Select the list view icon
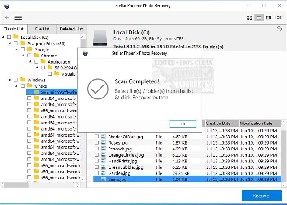 259,17
